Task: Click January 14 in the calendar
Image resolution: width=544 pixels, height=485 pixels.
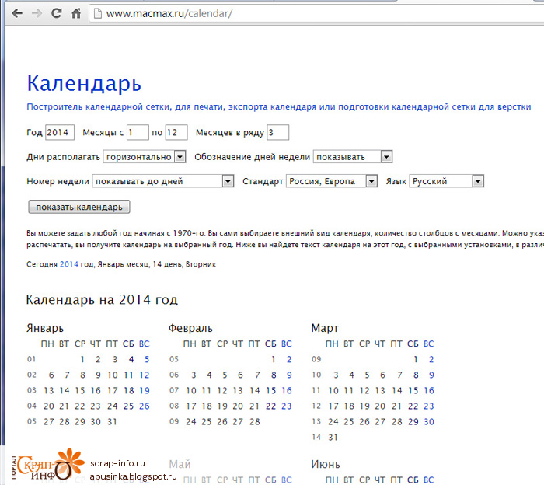Action: pos(65,390)
